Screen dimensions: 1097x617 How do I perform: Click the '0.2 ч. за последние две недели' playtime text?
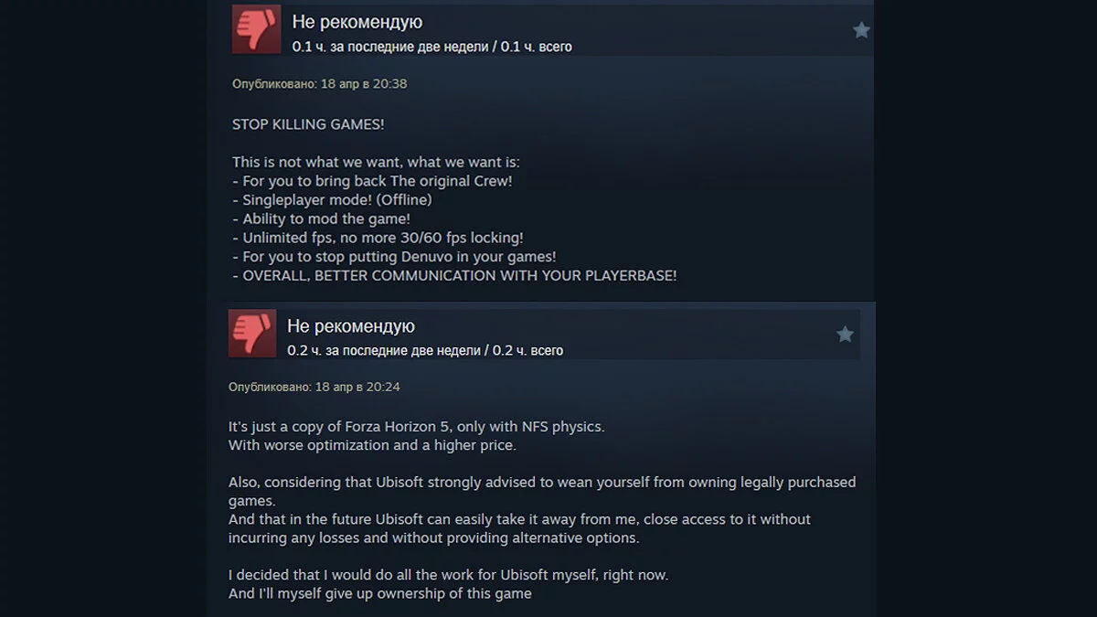click(x=384, y=351)
